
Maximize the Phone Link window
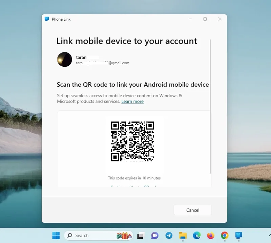click(x=205, y=19)
